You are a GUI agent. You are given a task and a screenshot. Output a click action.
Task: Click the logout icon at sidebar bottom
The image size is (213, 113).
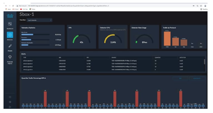click(10, 107)
